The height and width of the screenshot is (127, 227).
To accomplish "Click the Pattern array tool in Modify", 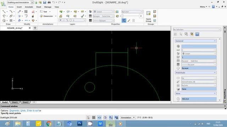I will [26, 12].
